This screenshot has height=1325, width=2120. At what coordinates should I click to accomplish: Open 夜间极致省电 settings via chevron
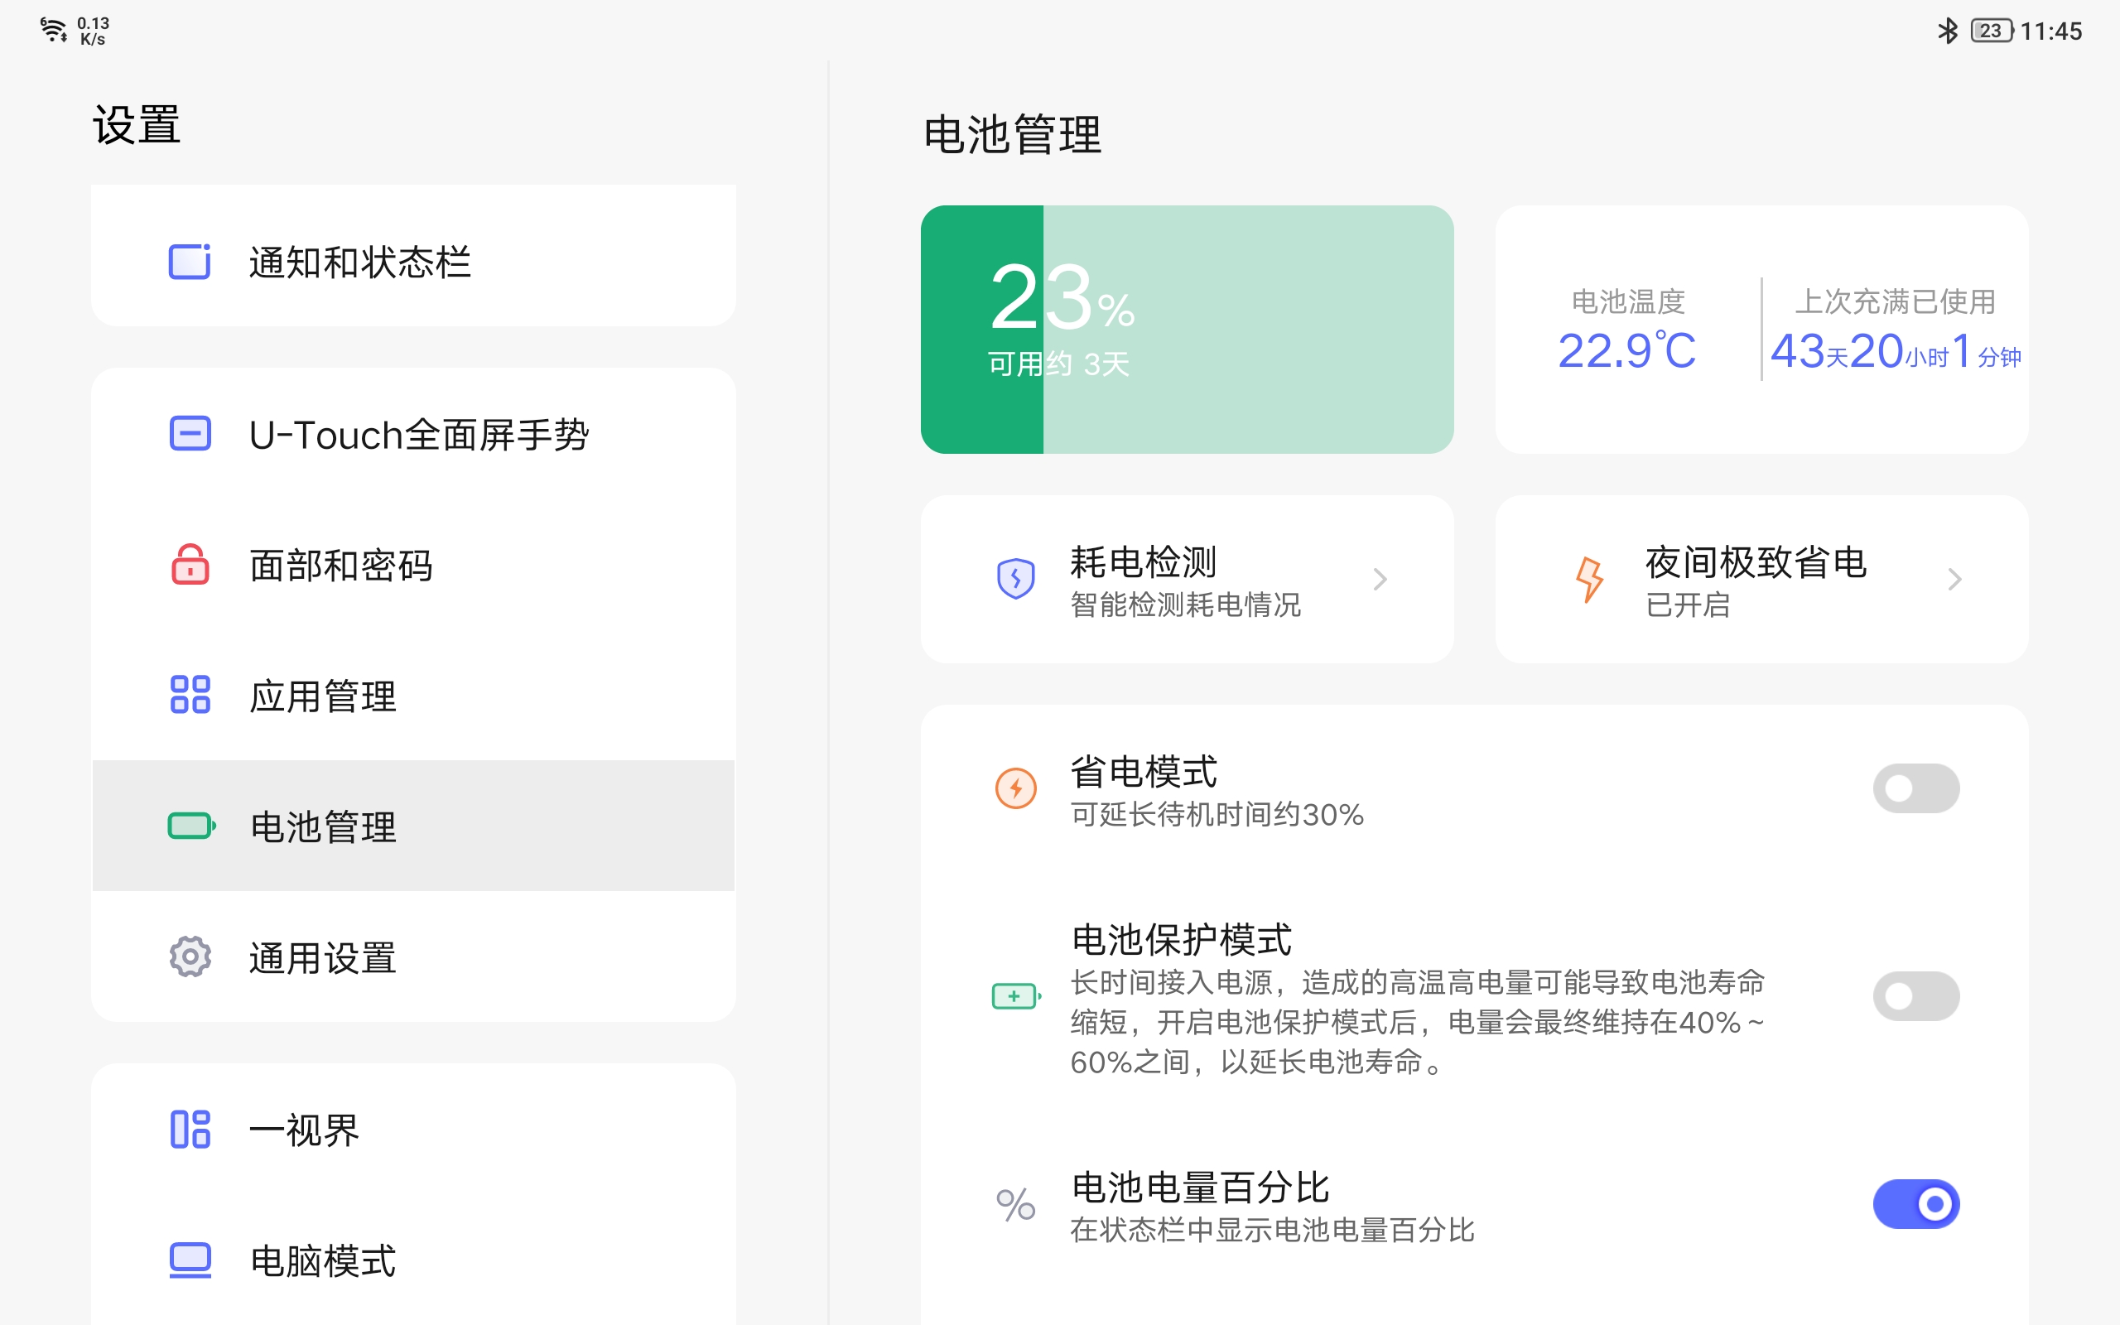1956,578
